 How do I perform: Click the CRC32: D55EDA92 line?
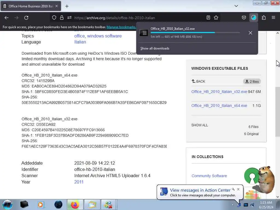pyautogui.click(x=39, y=124)
